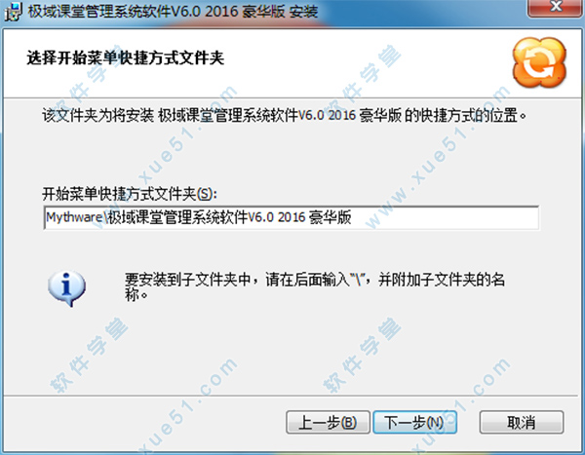Click the quoted backslash in the hint text
This screenshot has width=585, height=455.
[x=358, y=279]
